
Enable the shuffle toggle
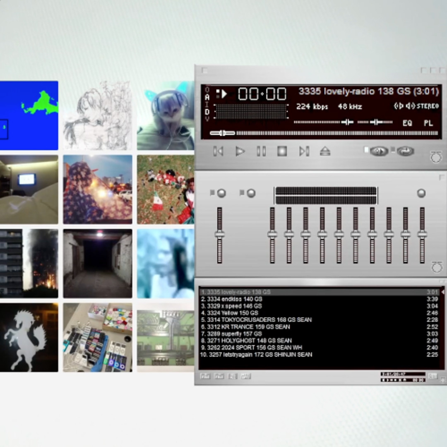[x=379, y=151]
